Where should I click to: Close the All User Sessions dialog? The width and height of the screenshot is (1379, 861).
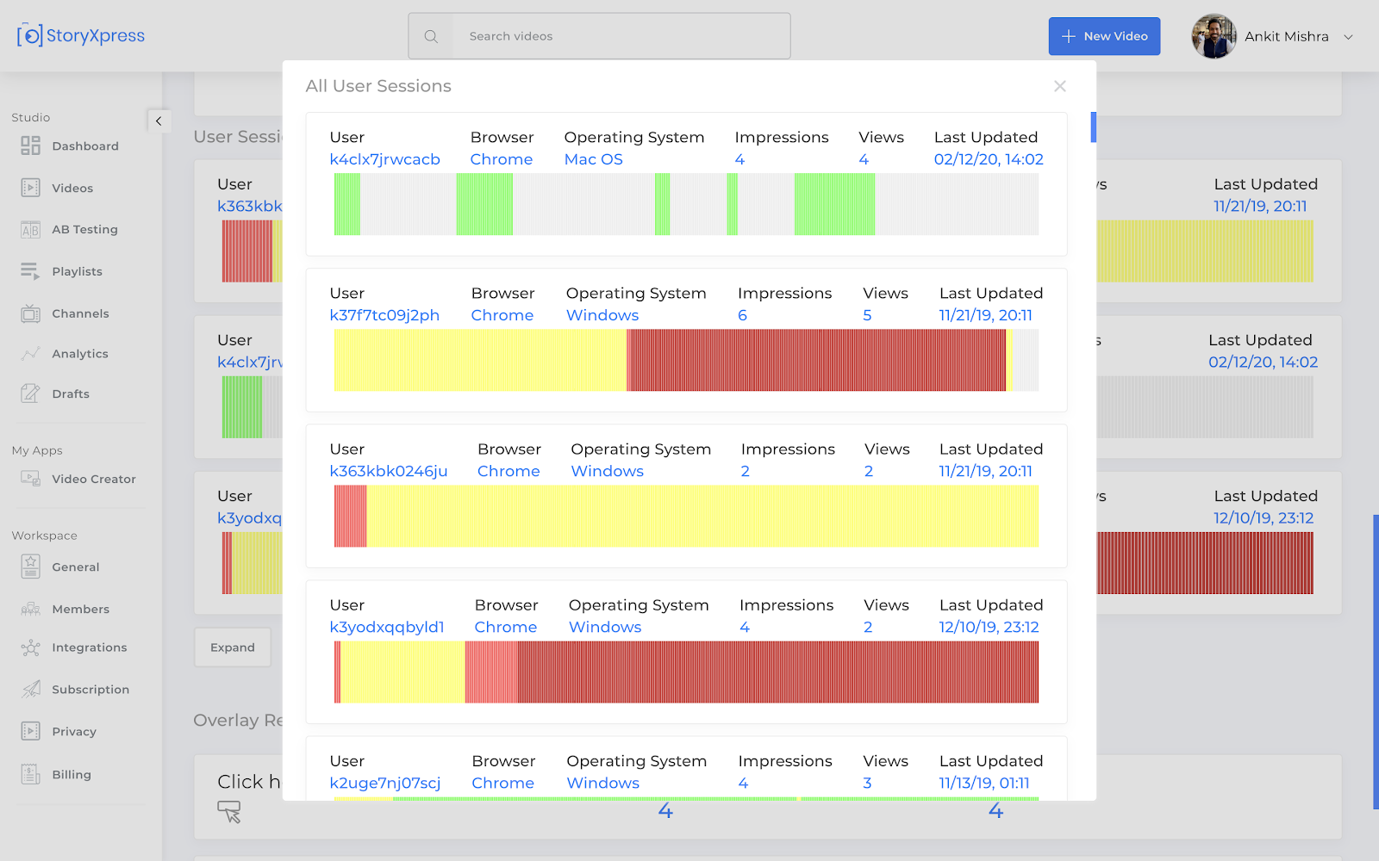point(1059,86)
